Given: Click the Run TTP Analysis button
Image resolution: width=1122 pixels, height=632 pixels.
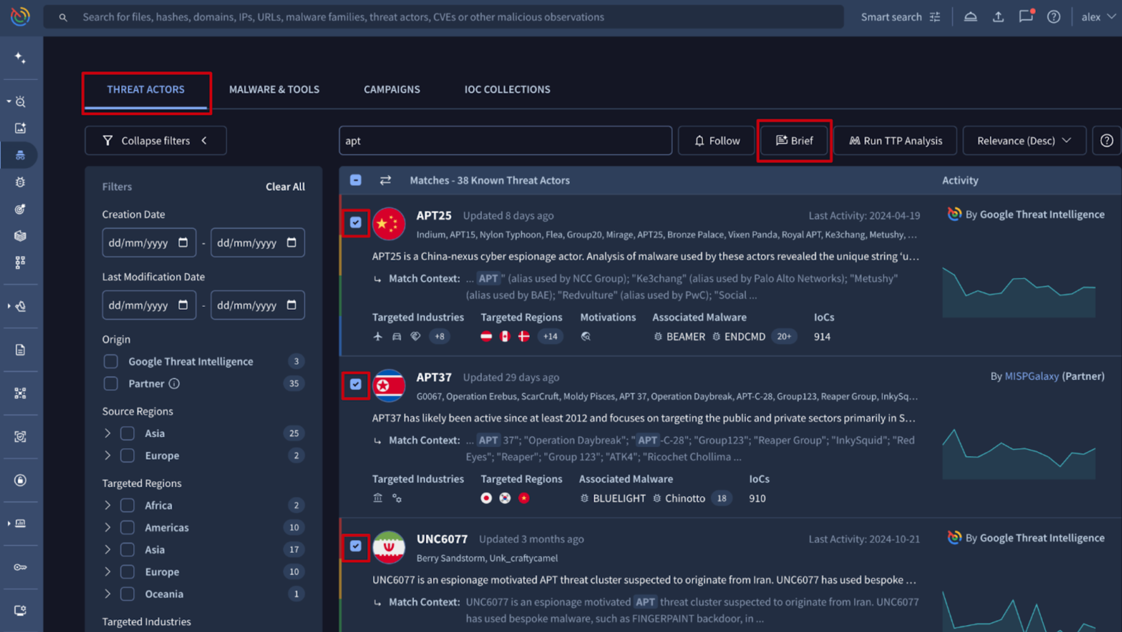Looking at the screenshot, I should point(895,141).
